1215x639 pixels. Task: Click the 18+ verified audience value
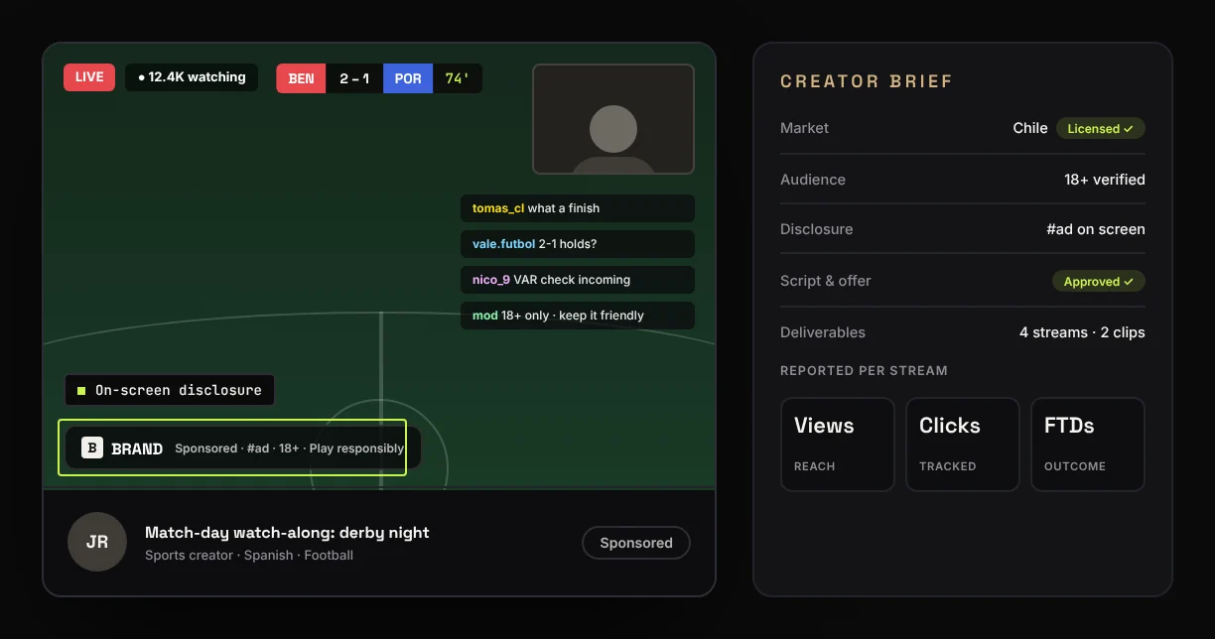coord(1105,180)
